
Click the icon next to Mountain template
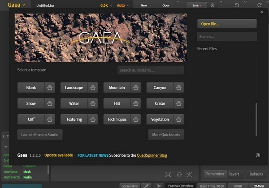coord(136,88)
